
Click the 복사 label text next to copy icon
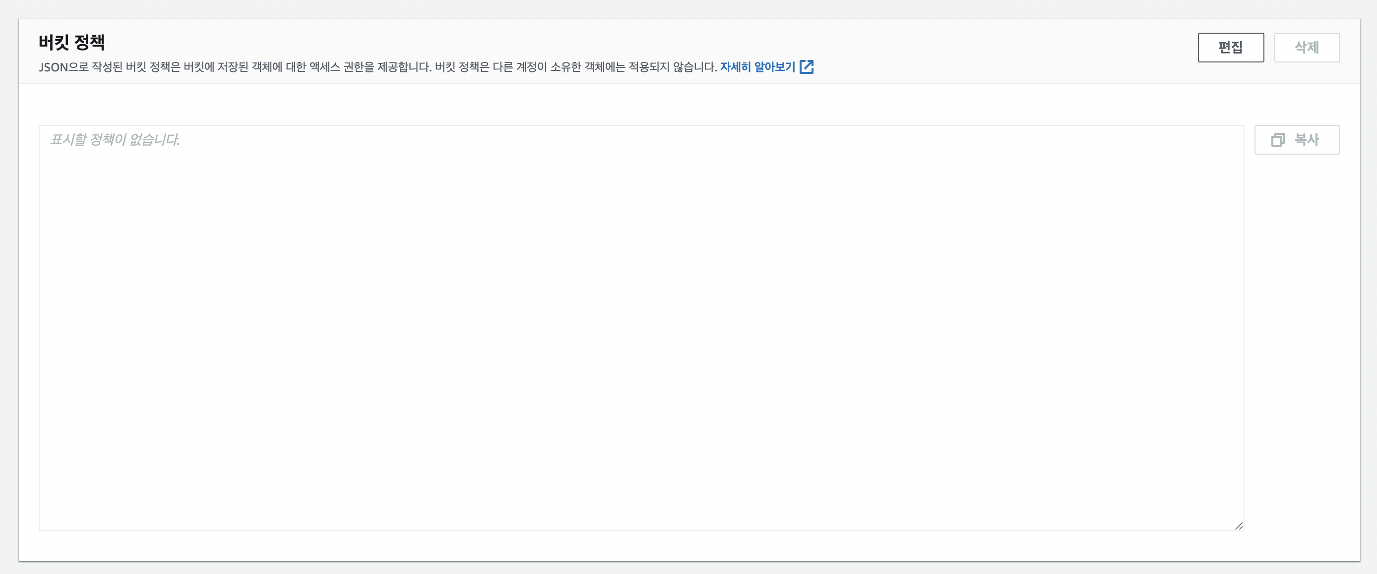pos(1307,140)
